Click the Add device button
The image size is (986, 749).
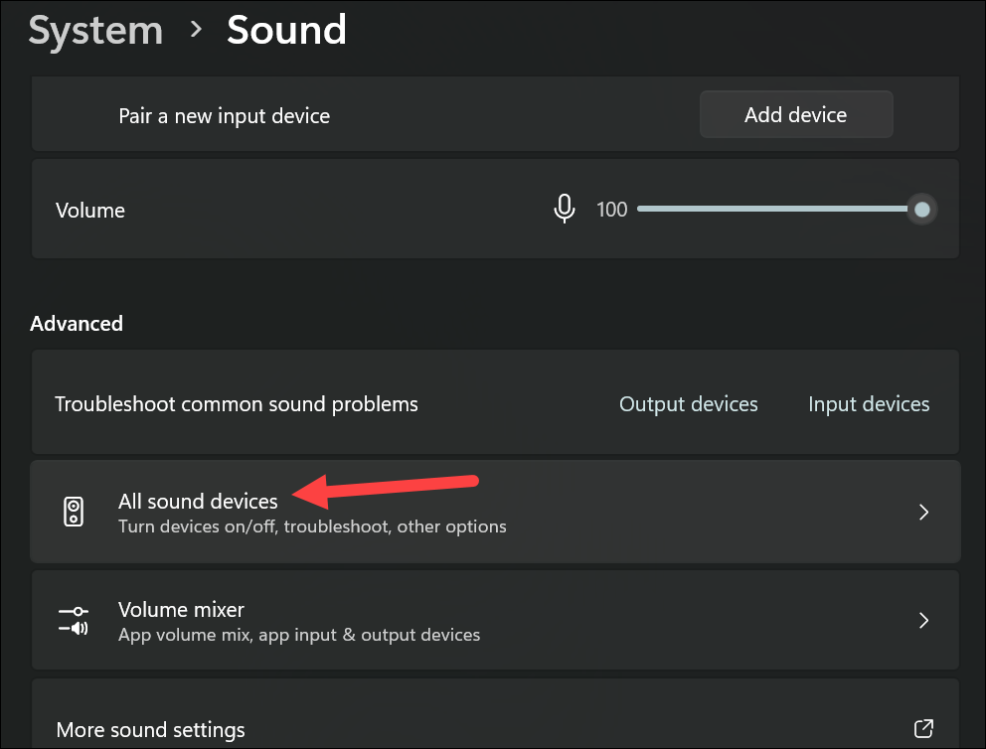[x=795, y=114]
